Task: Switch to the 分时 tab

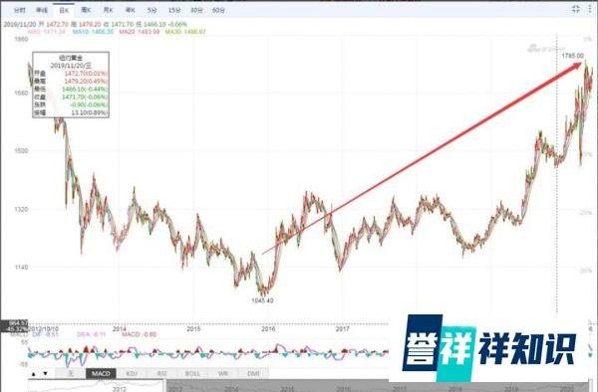Action: point(20,10)
